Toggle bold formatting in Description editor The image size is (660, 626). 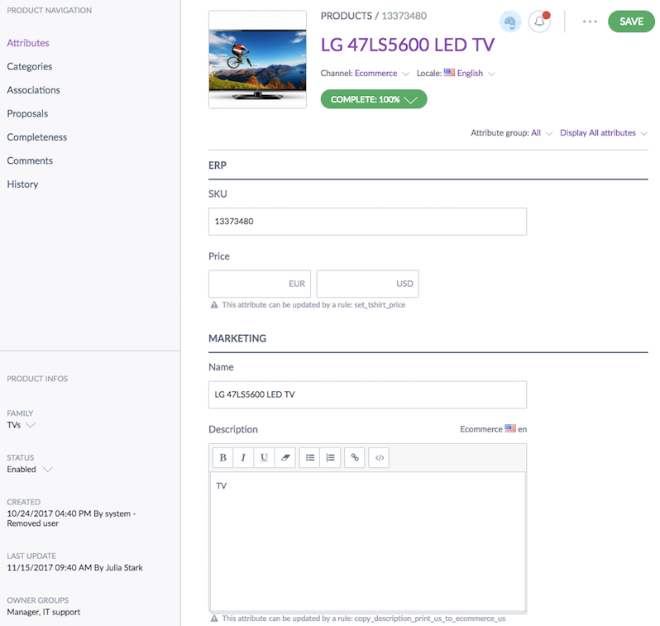[x=223, y=457]
